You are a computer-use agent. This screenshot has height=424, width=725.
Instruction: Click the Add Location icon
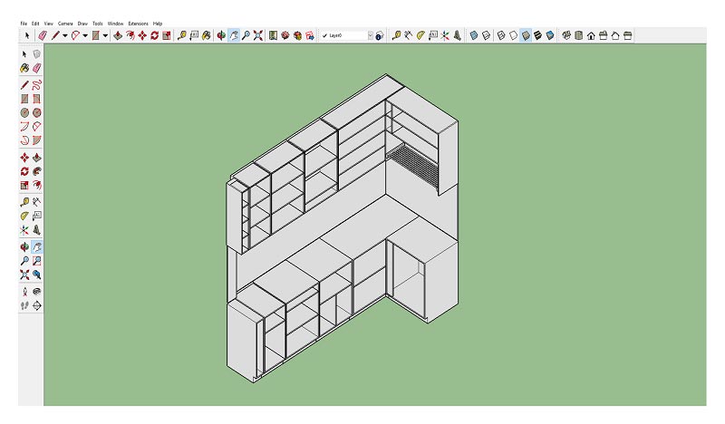click(274, 35)
